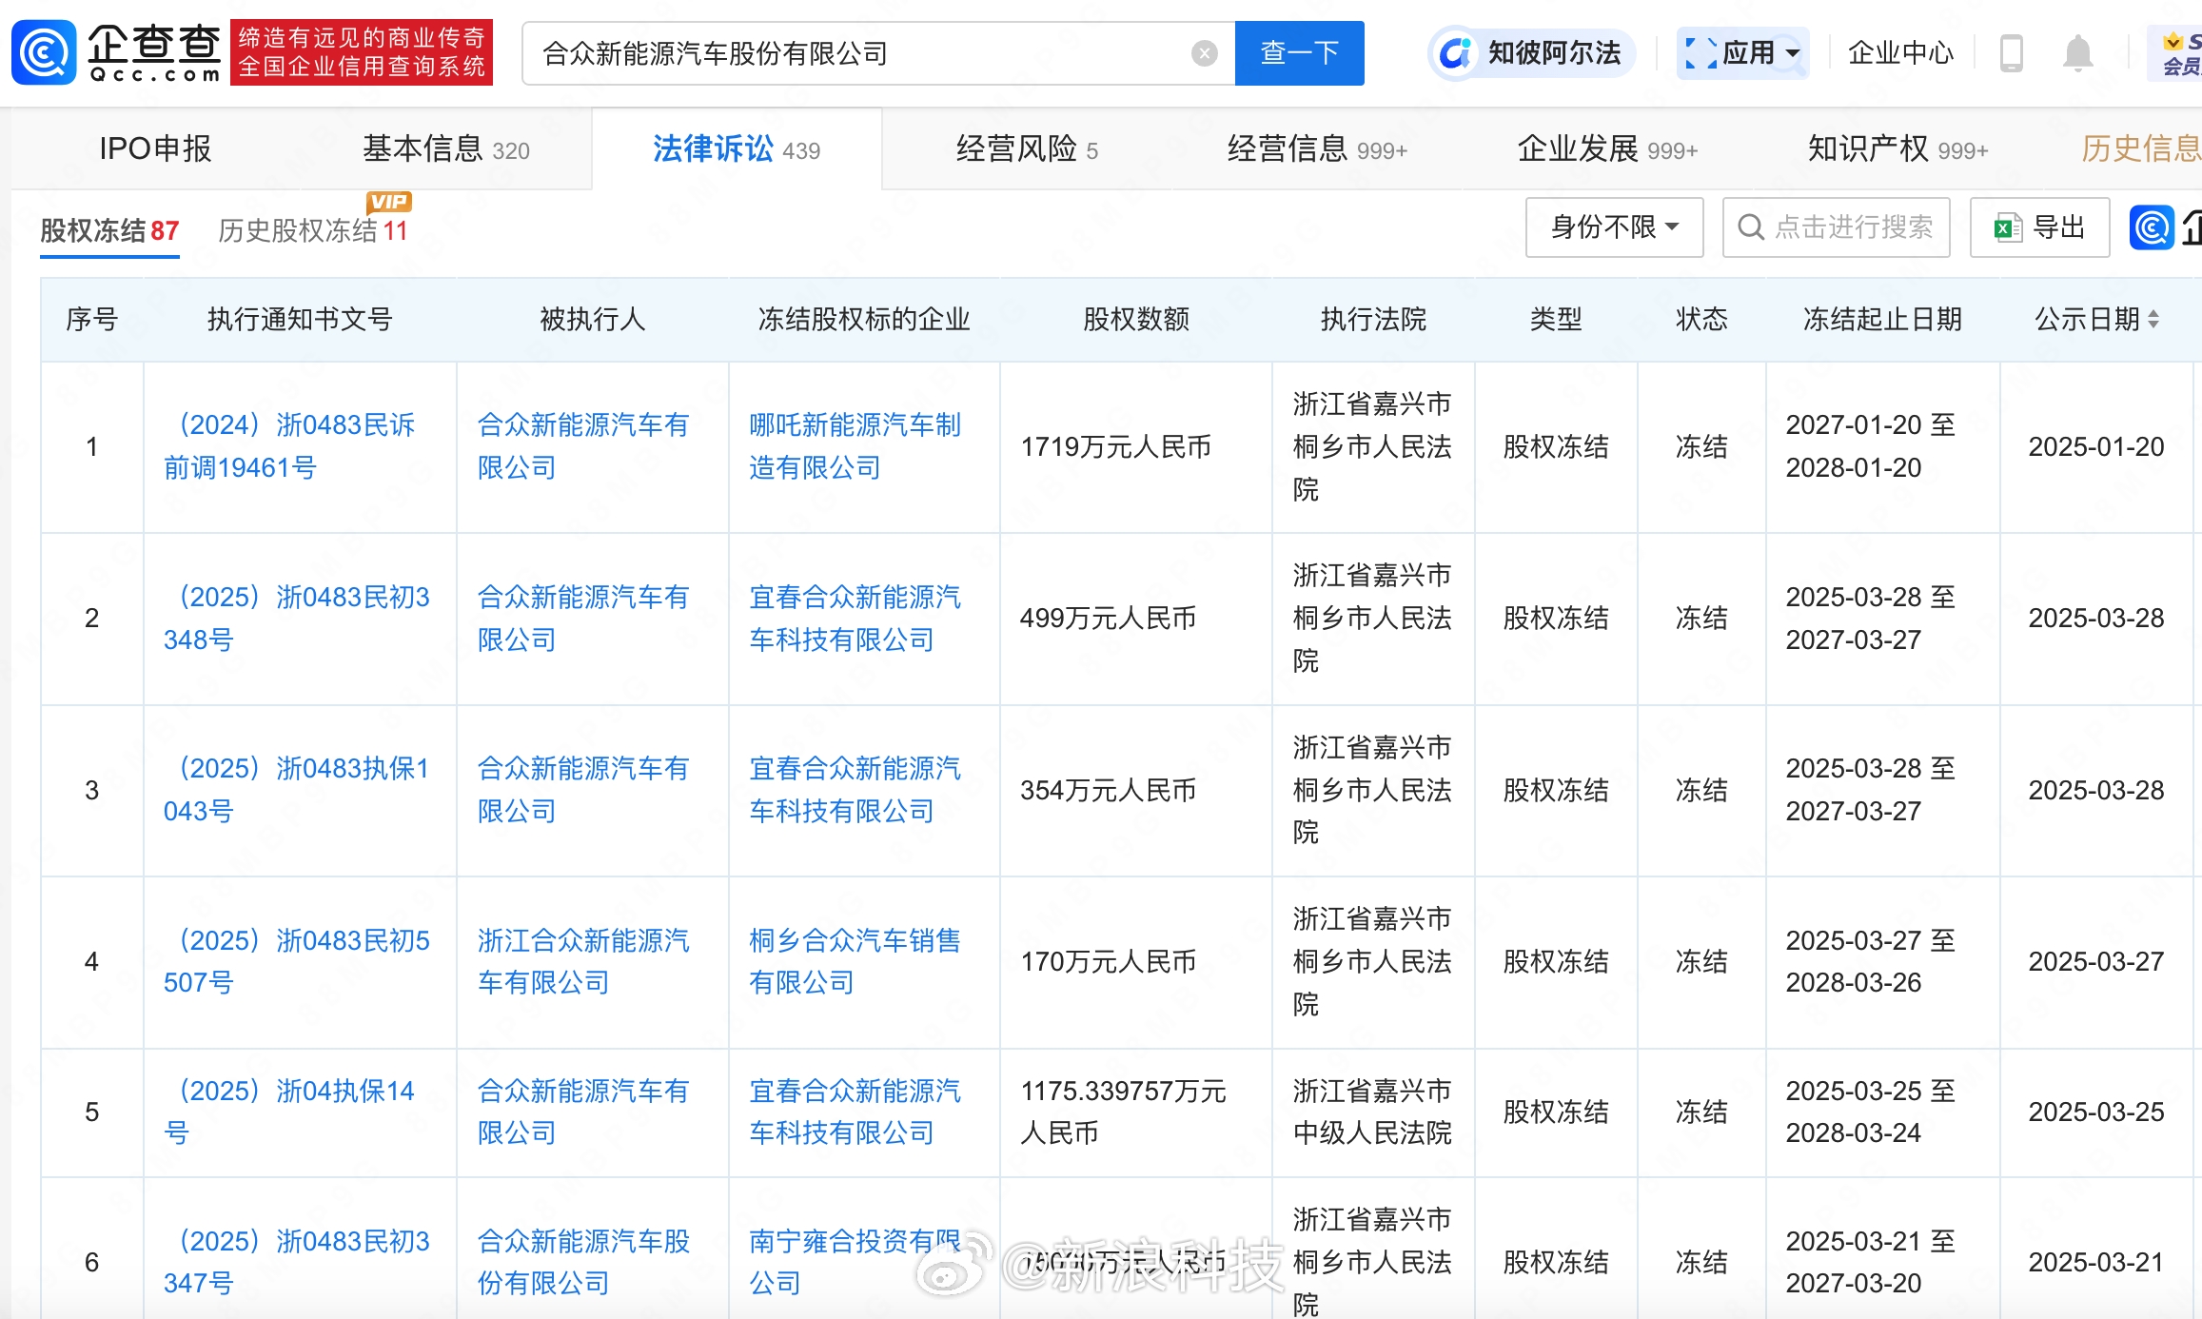Click the Qcc.com logo icon

(44, 52)
